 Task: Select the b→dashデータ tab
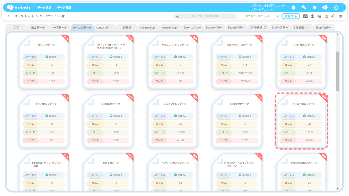tap(82, 28)
